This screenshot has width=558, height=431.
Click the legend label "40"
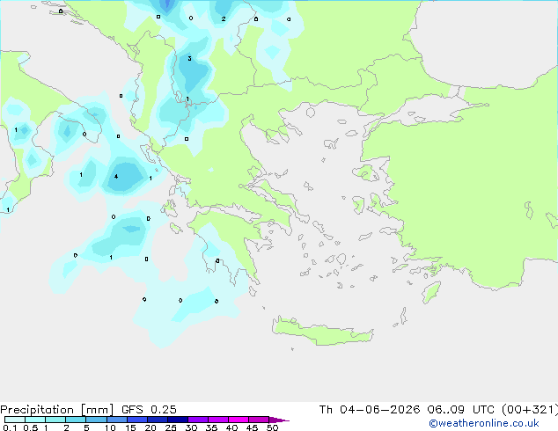tap(231, 427)
